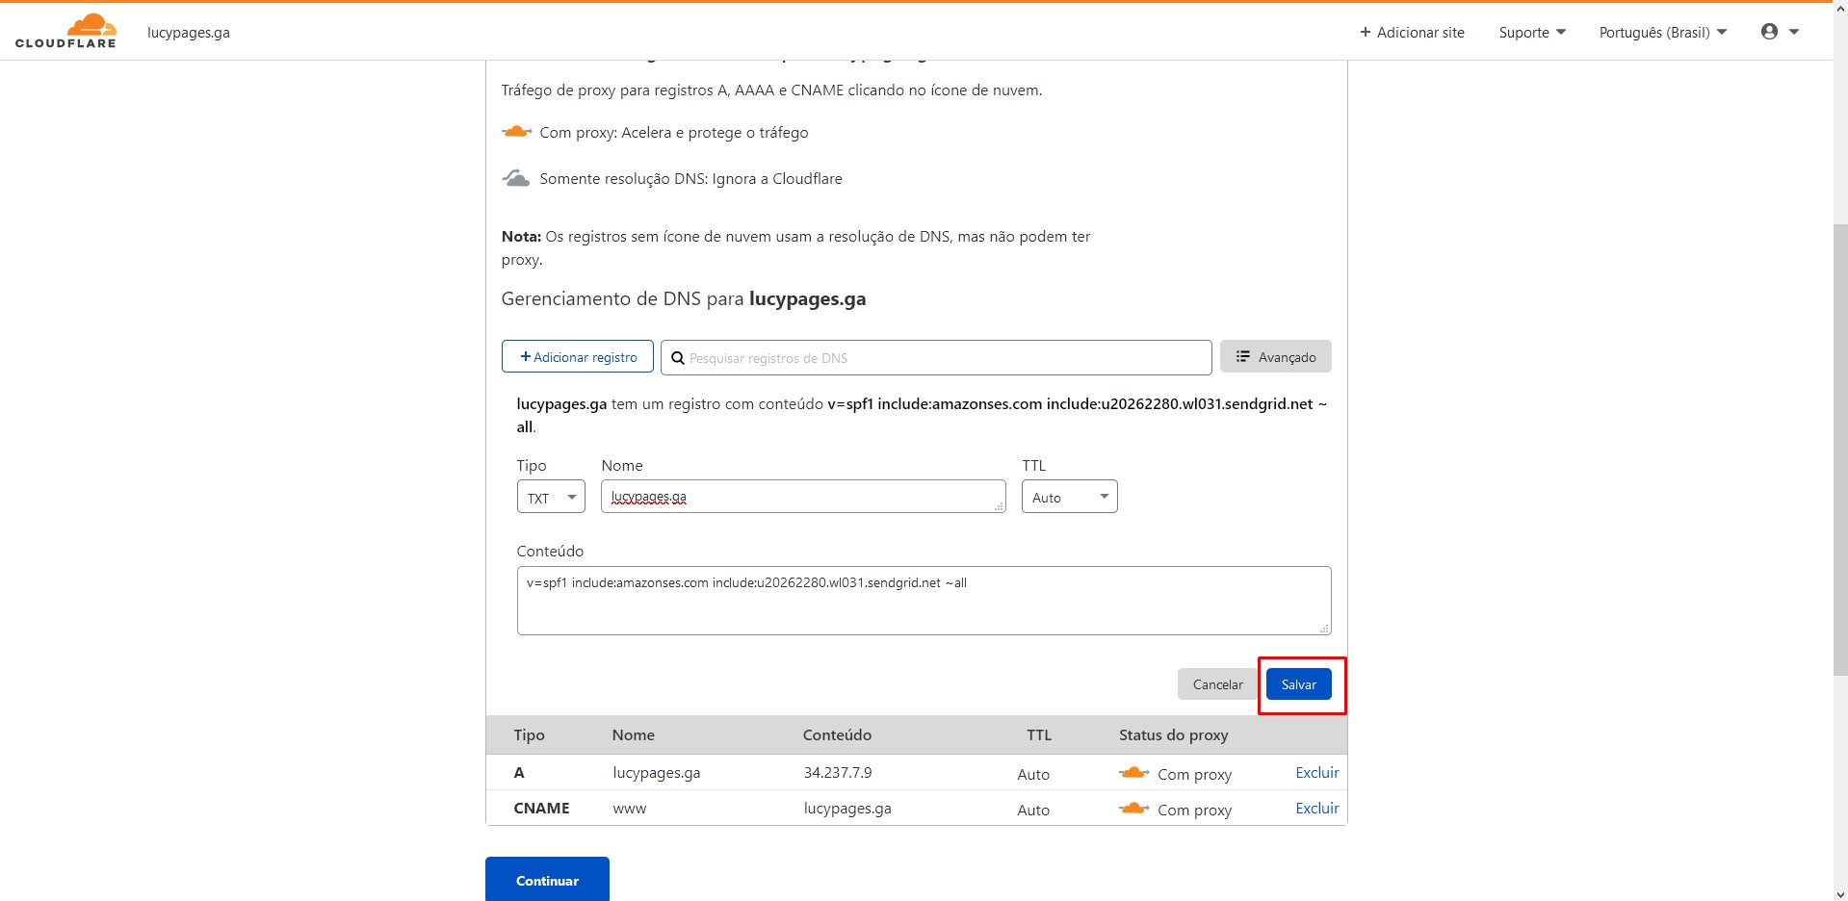
Task: Click Excluir for the CNAME www record
Action: coord(1317,808)
